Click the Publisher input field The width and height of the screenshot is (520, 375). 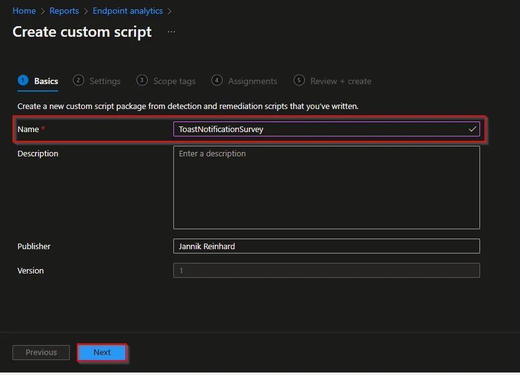click(x=326, y=246)
